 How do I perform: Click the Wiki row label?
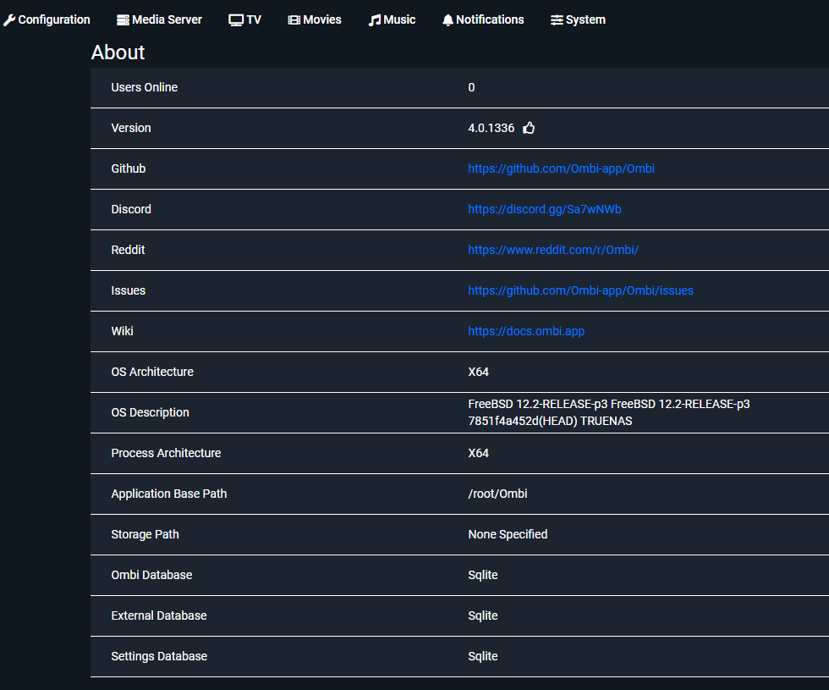[122, 331]
